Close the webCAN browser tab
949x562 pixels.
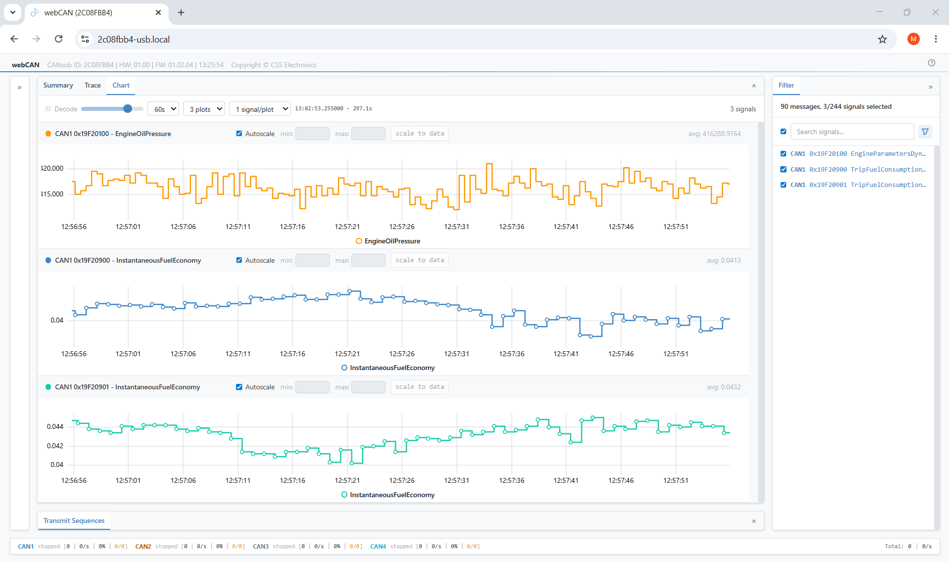coord(158,12)
